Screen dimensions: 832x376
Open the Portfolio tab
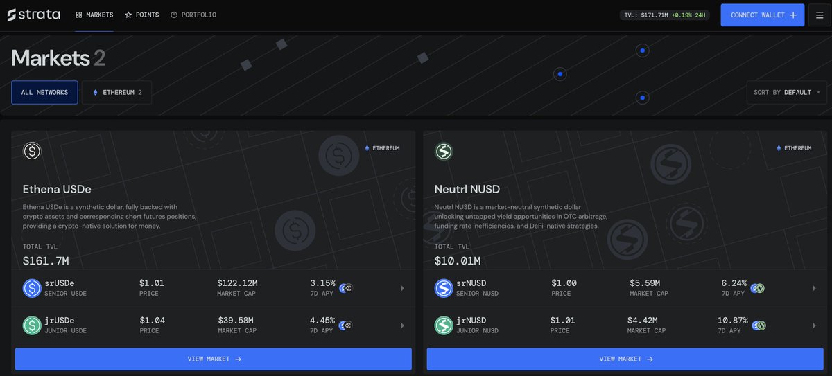pos(193,15)
